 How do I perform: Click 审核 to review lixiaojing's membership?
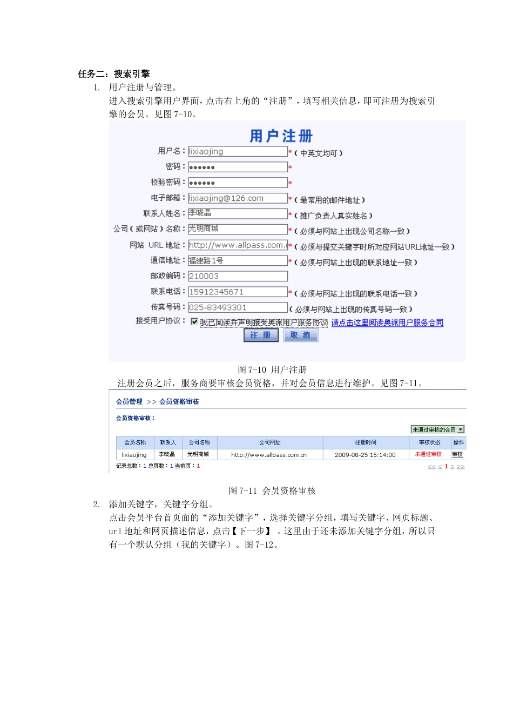(457, 454)
